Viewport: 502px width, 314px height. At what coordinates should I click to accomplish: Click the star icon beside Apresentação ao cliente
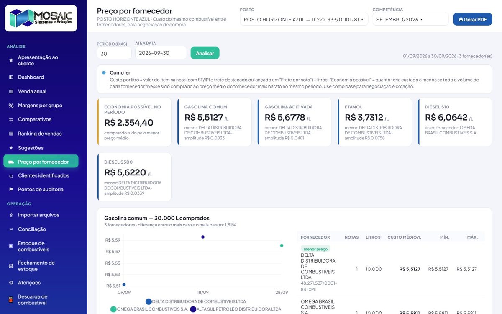click(x=11, y=60)
